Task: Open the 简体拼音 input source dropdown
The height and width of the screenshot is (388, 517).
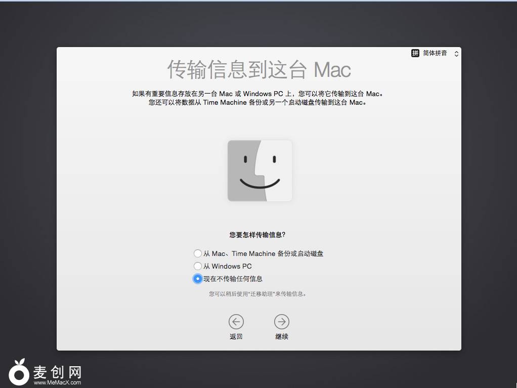Action: click(435, 53)
